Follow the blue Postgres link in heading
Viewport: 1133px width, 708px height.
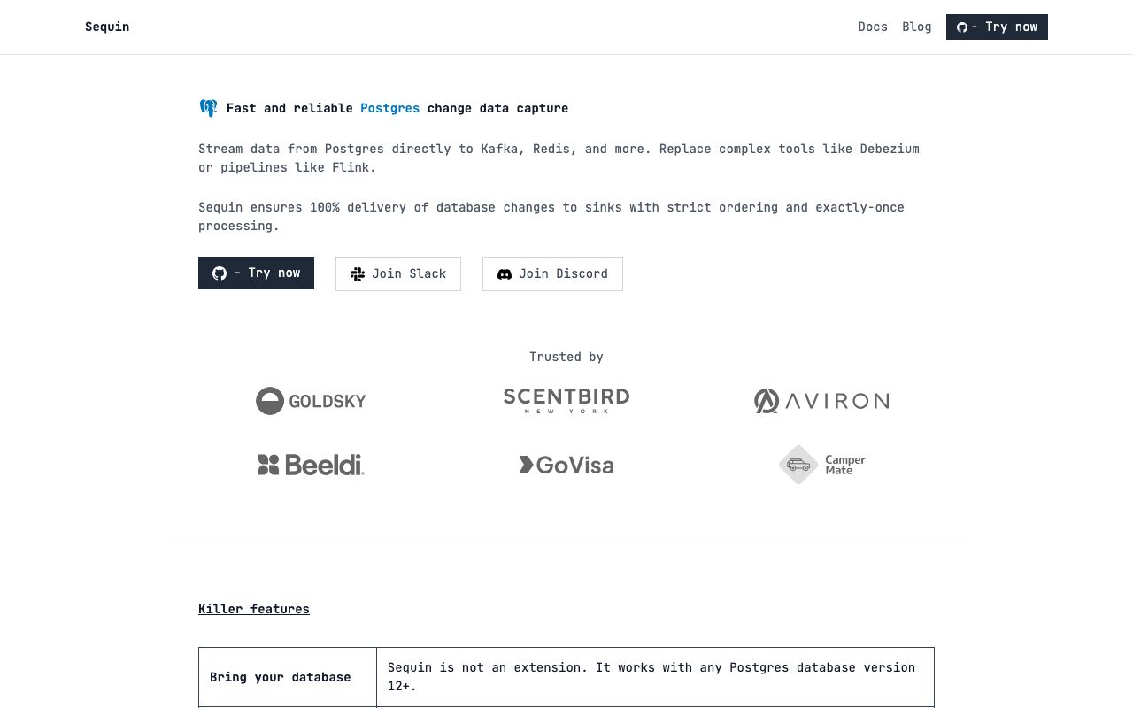pyautogui.click(x=390, y=108)
